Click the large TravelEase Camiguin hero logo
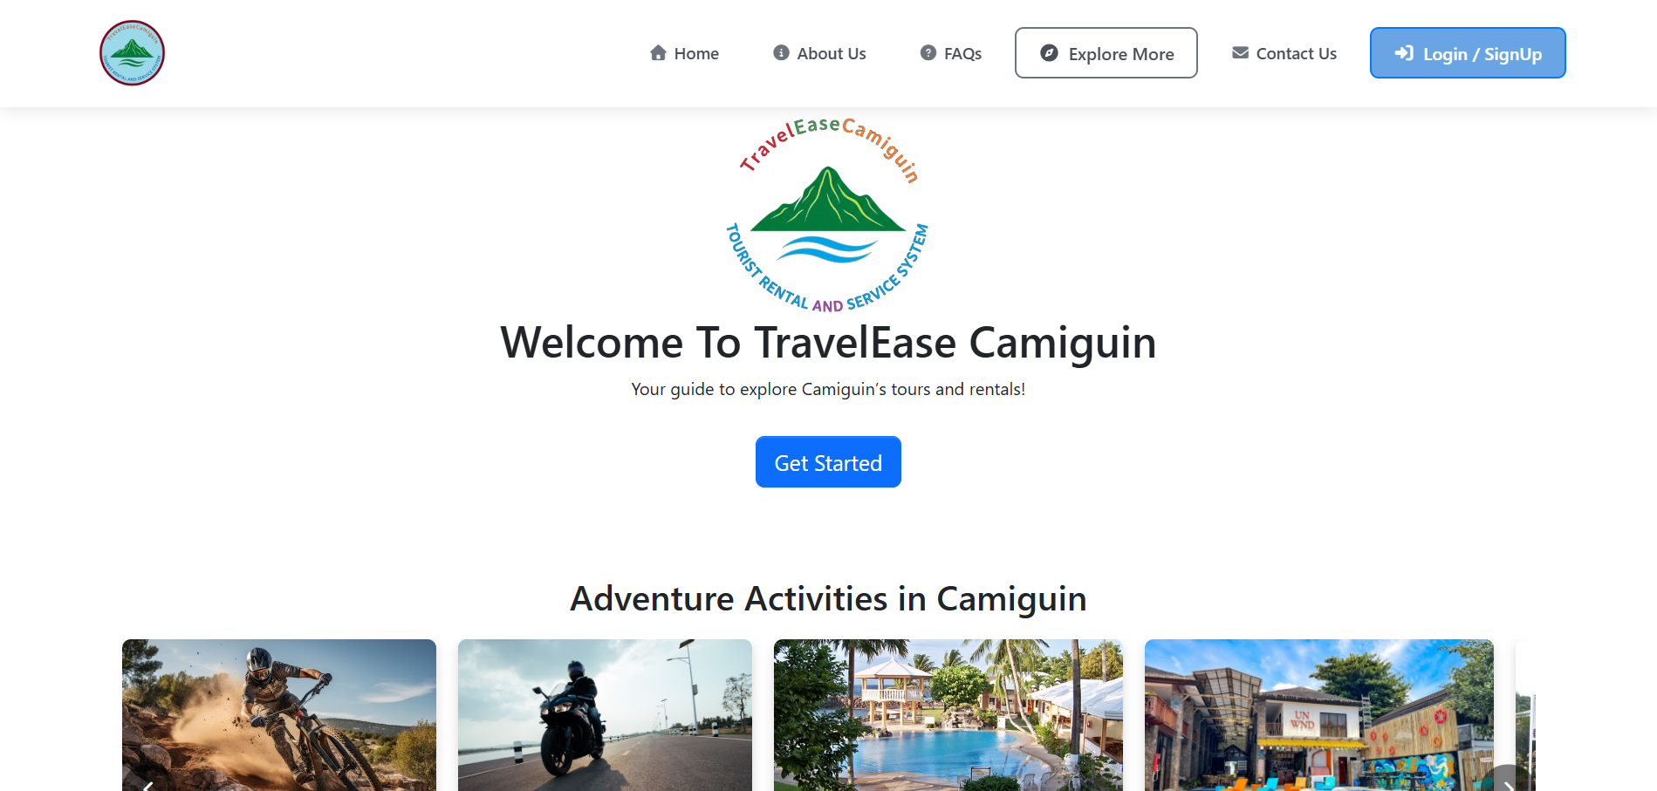 (828, 215)
